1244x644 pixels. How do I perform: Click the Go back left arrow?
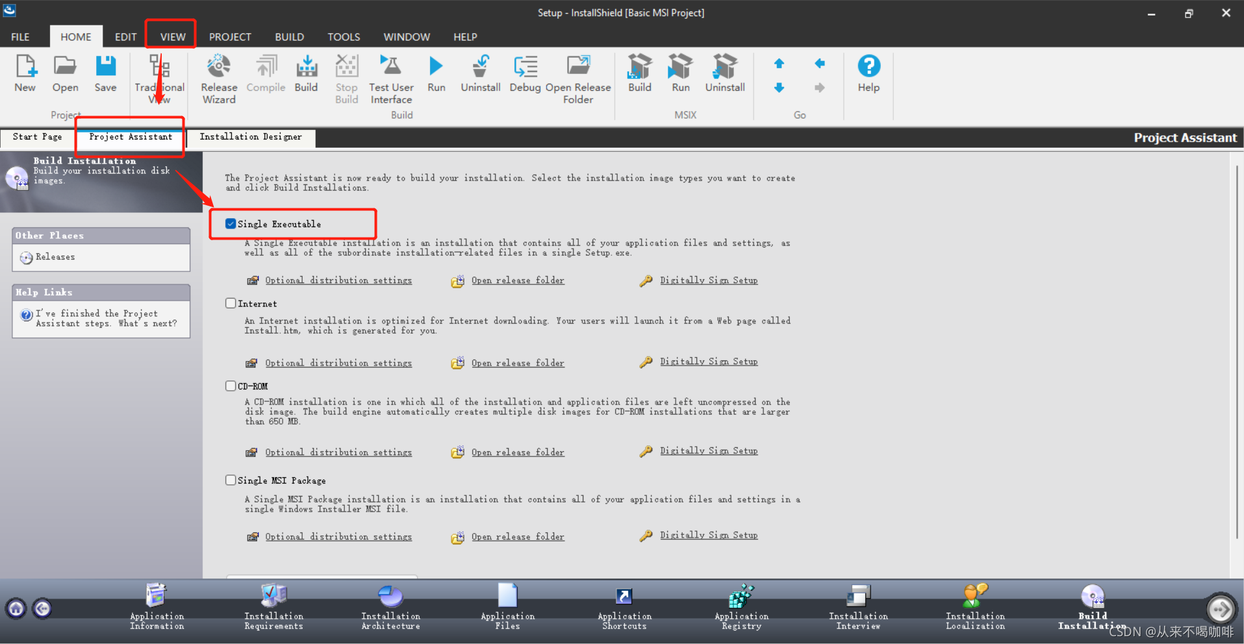click(x=820, y=64)
